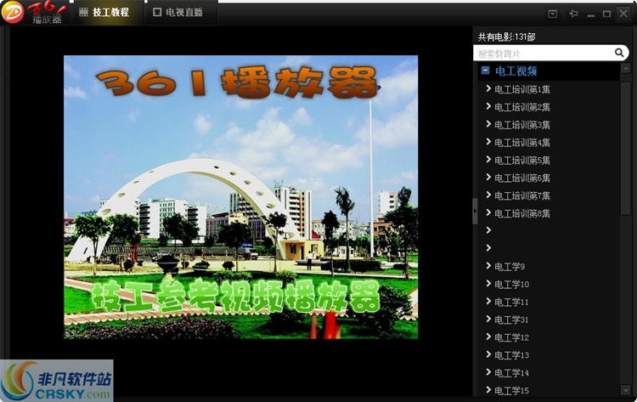This screenshot has width=637, height=402.
Task: Expand chevron beside 电工培训第7集
Action: [x=488, y=195]
